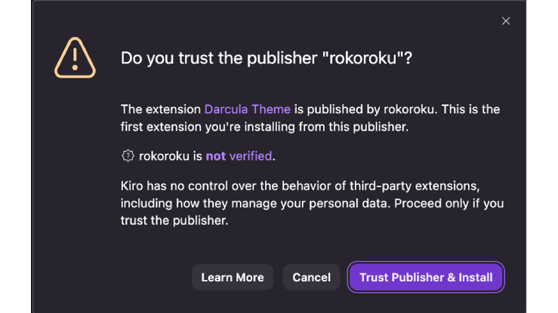
Task: Click the final "trust the publisher." line
Action: (174, 221)
